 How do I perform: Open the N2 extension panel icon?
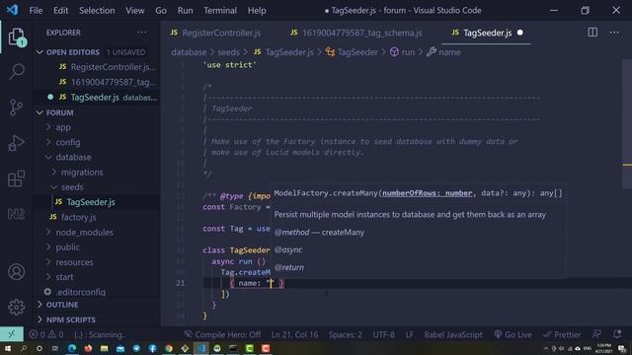(x=16, y=214)
